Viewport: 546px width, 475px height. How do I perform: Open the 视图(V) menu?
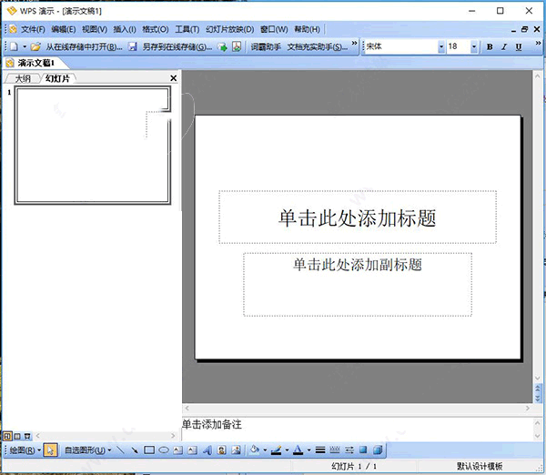[95, 29]
